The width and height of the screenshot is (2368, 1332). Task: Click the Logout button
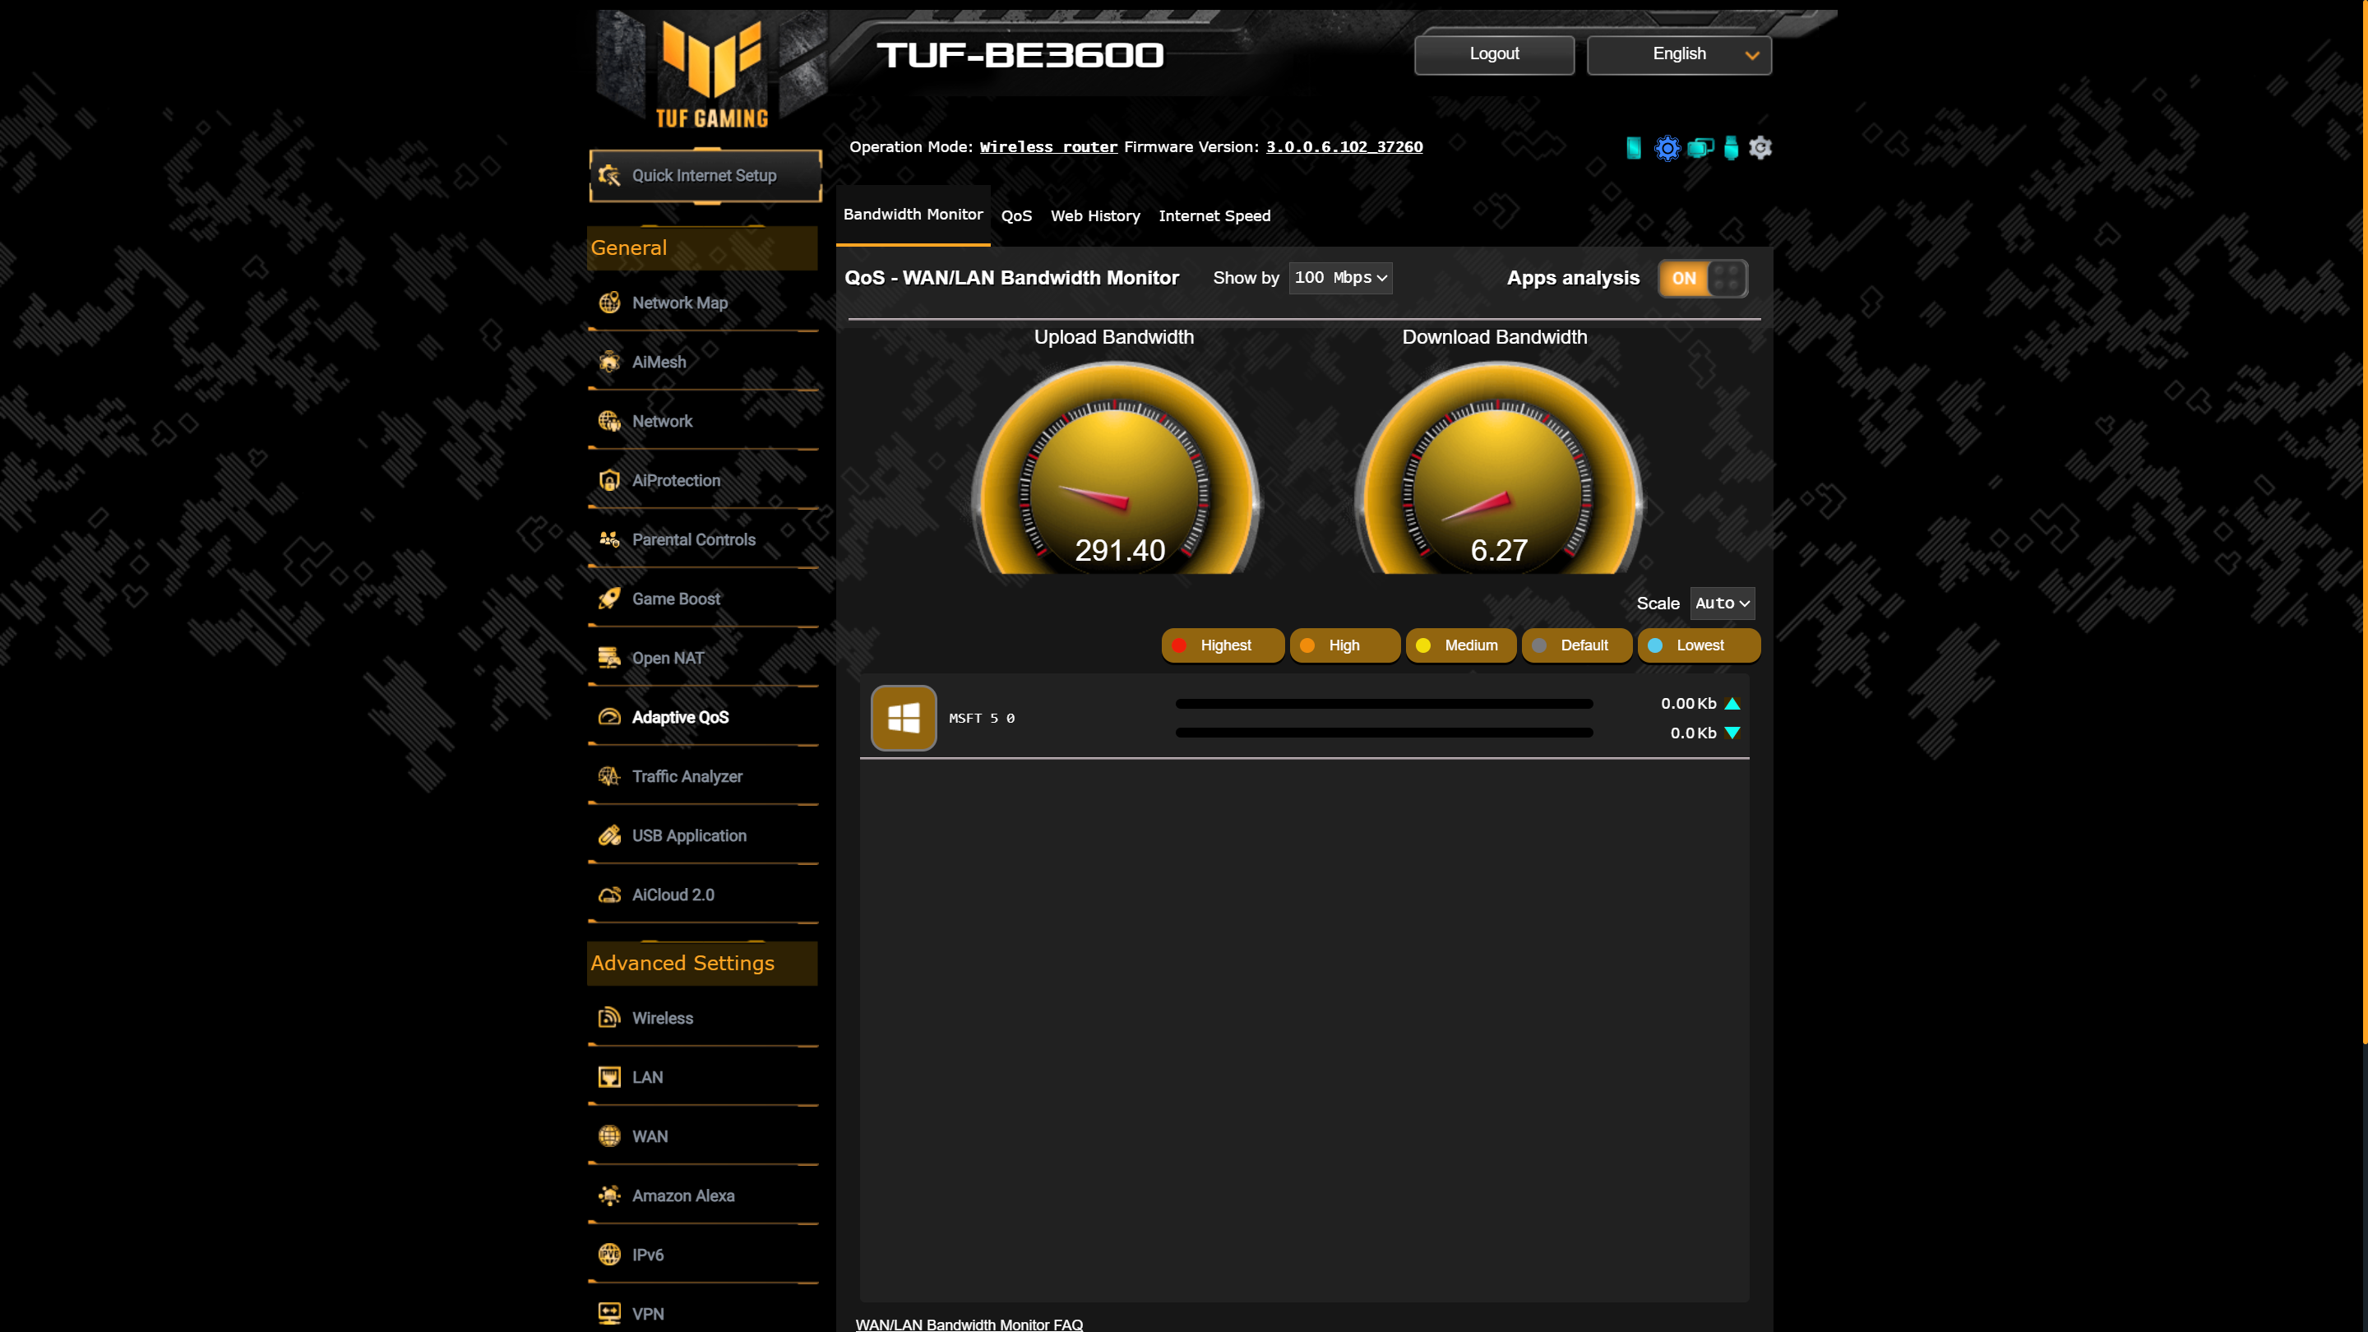[x=1495, y=53]
